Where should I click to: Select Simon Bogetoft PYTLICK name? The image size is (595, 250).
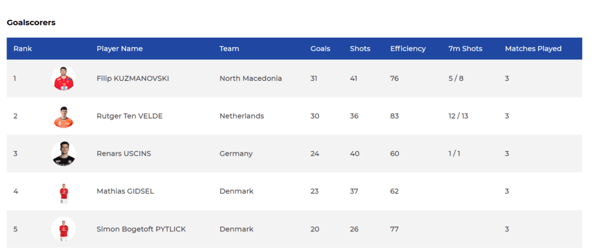click(141, 230)
